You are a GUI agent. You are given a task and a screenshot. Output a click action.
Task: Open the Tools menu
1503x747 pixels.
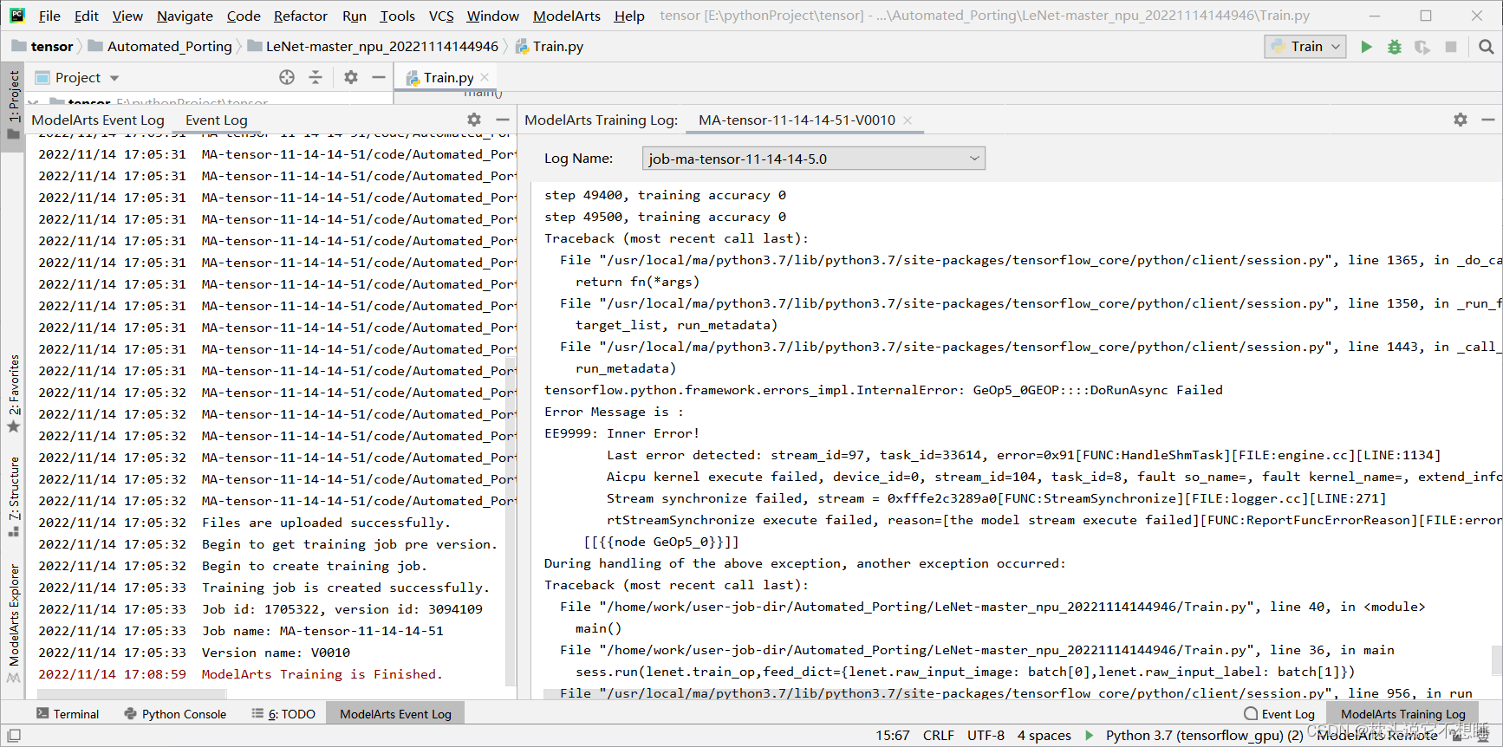click(397, 16)
